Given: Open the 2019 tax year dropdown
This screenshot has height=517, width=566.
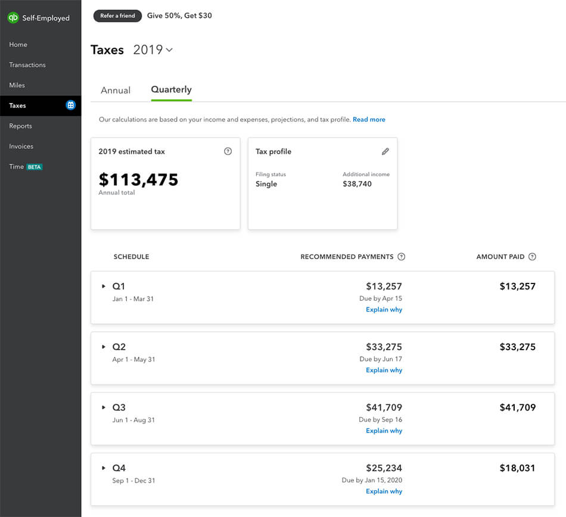Looking at the screenshot, I should click(153, 49).
